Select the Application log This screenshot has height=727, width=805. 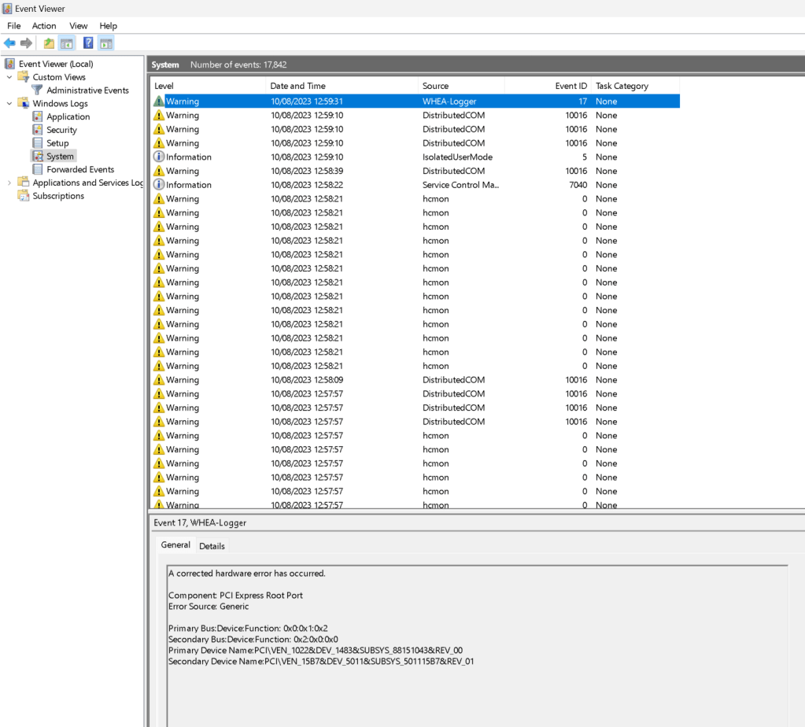coord(68,116)
